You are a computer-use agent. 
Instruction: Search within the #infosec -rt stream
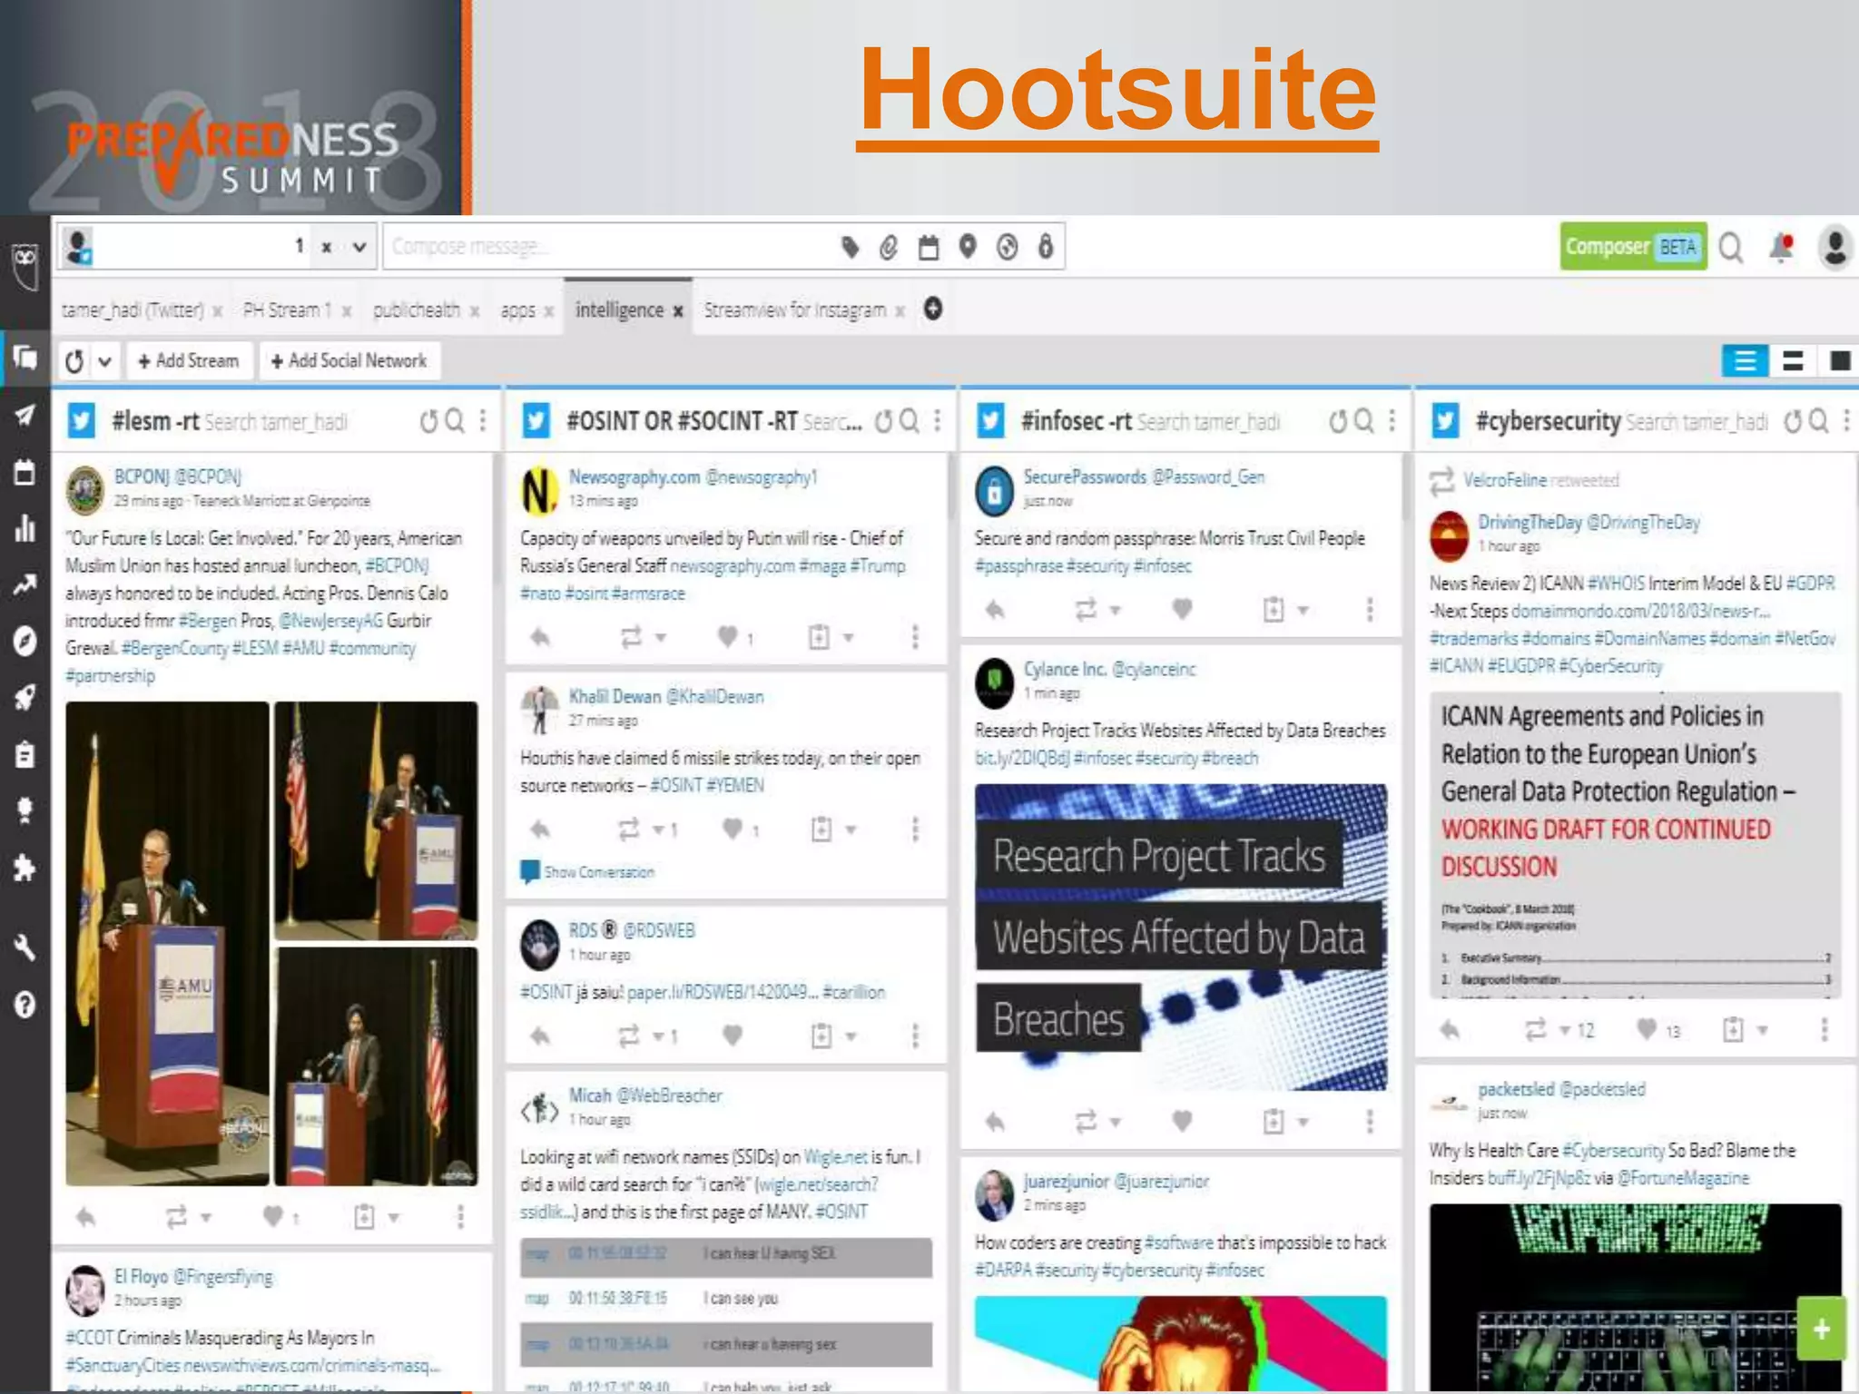pyautogui.click(x=1364, y=421)
